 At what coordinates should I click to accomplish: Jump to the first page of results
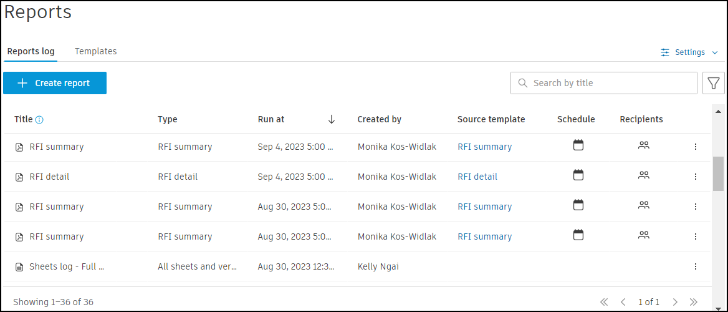pyautogui.click(x=604, y=302)
